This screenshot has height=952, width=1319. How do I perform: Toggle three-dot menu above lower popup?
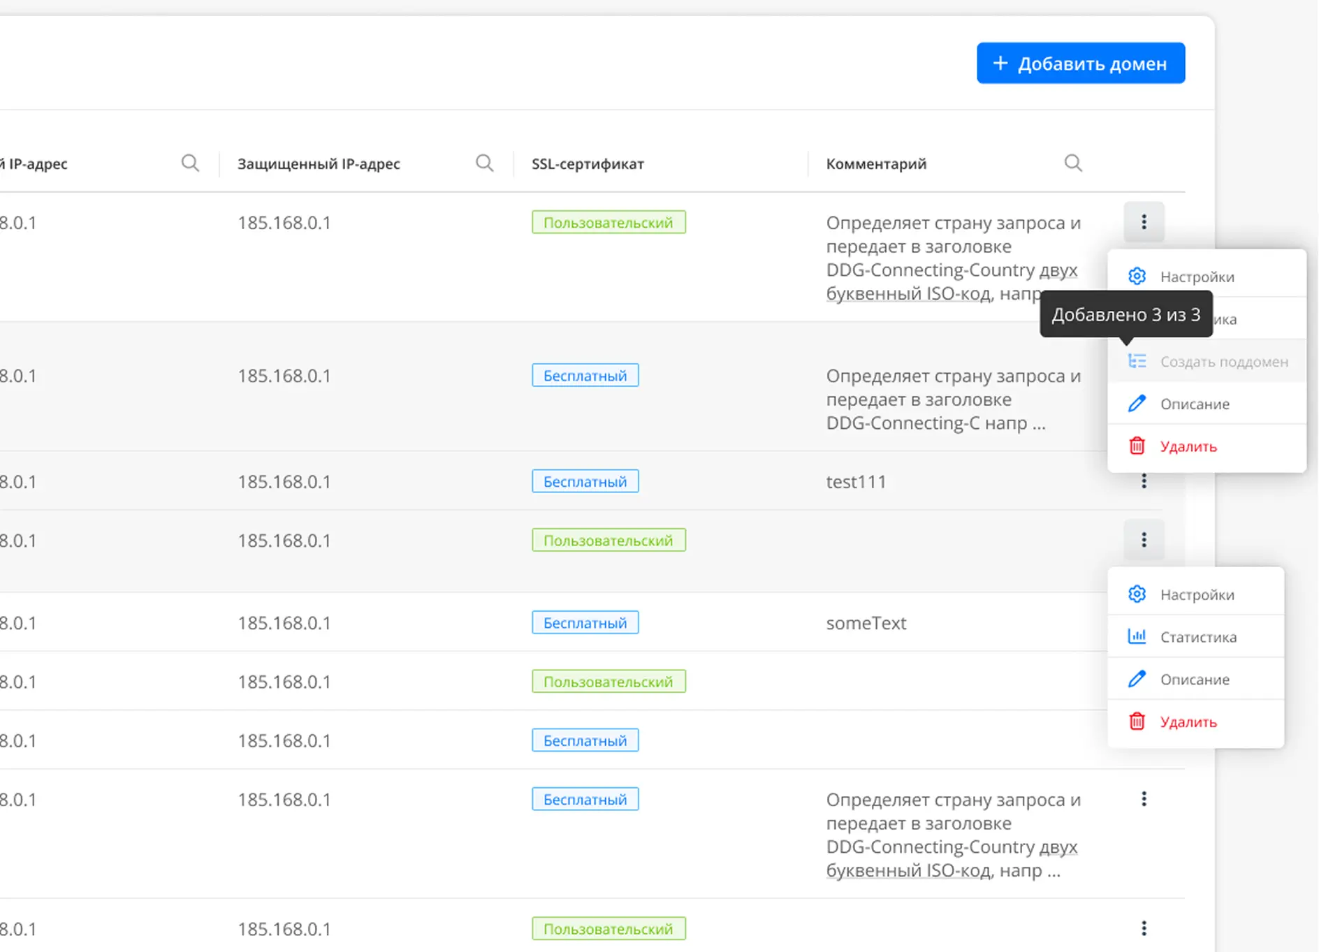[x=1144, y=540]
